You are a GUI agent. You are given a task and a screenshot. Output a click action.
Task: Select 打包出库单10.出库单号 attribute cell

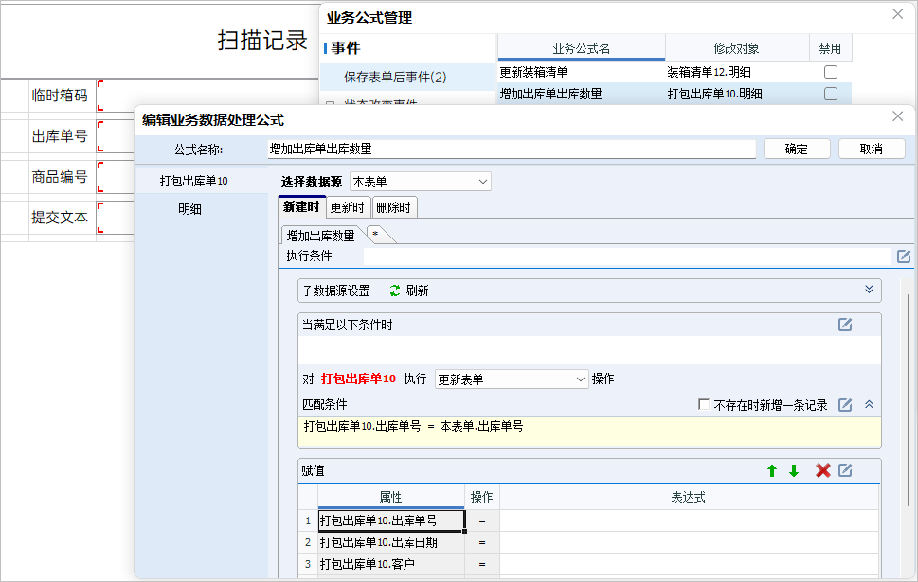tap(391, 520)
